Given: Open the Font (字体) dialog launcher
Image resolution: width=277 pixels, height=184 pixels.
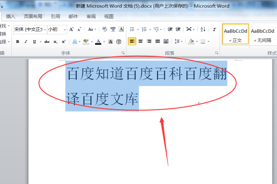Looking at the screenshot, I should point(123,53).
